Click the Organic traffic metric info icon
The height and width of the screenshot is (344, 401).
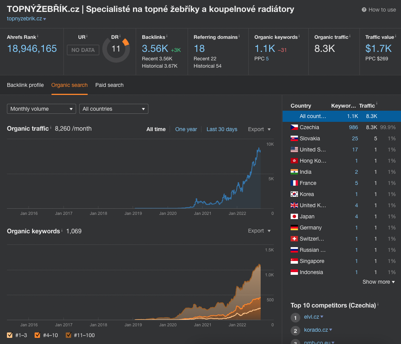(349, 36)
